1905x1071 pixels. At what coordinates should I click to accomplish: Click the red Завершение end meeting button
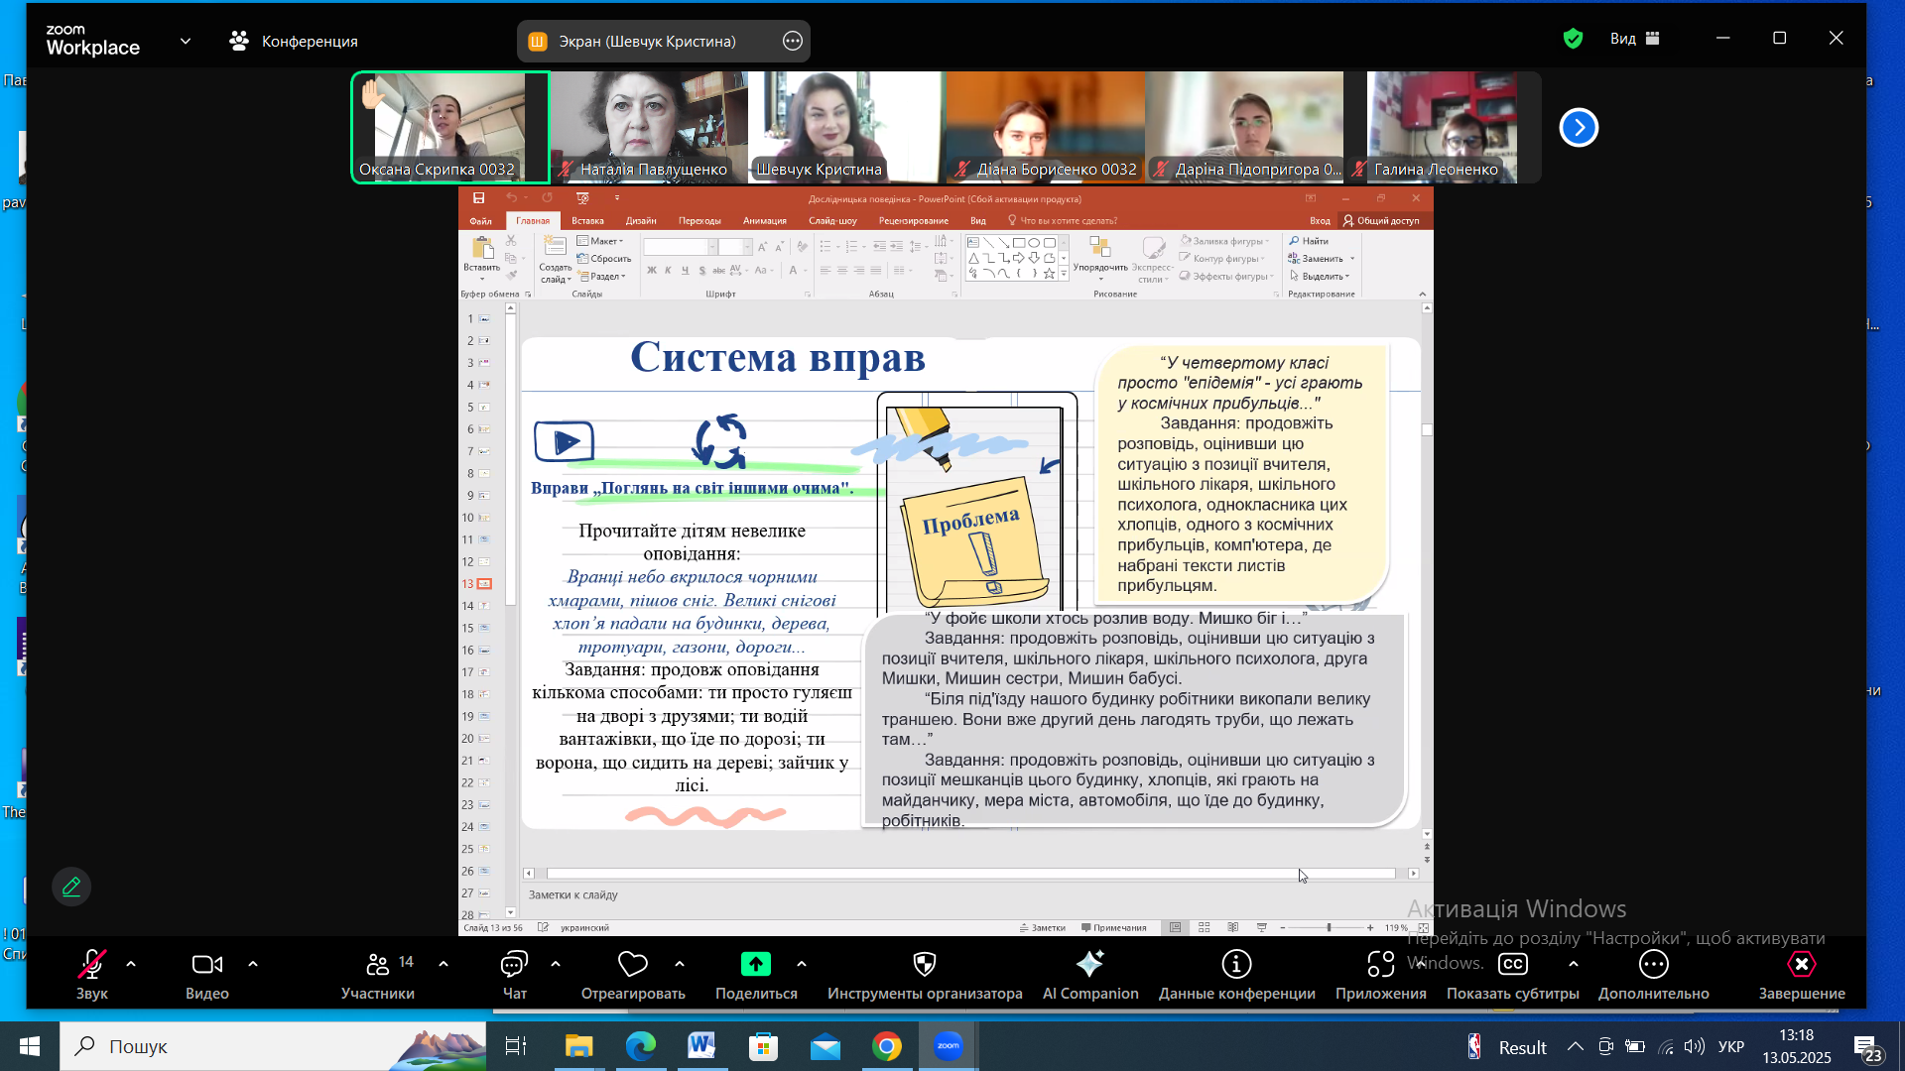point(1802,974)
